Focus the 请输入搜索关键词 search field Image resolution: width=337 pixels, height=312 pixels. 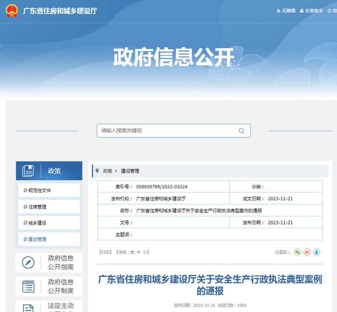pos(174,130)
